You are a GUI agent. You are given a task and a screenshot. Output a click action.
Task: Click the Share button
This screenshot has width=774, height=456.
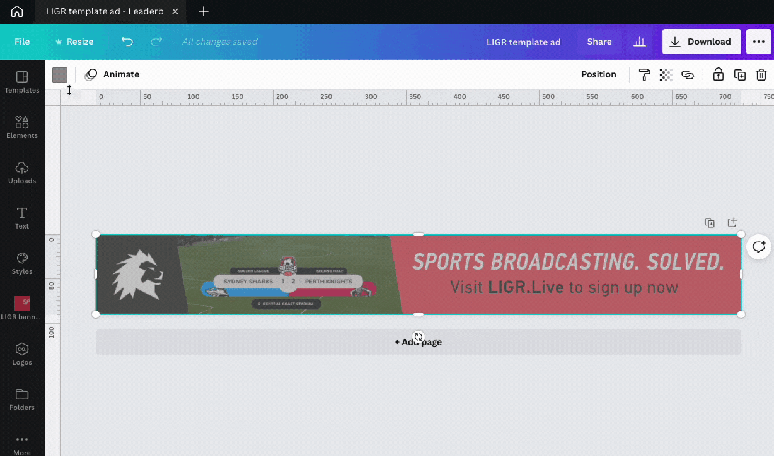tap(599, 42)
